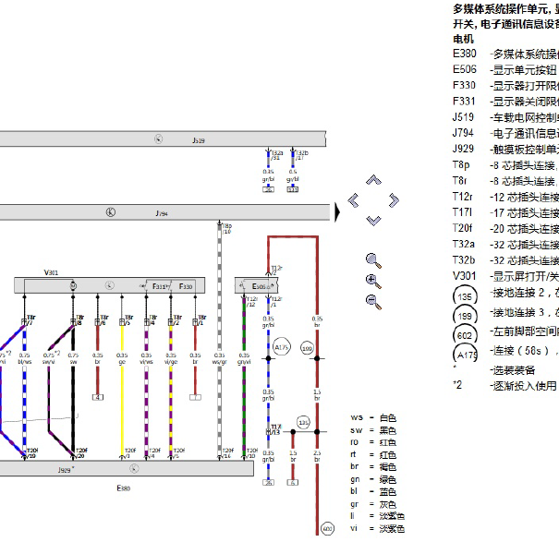Follow the blank reference box under T8r/1 wire
Screen dimensions: 559x554
(195, 397)
